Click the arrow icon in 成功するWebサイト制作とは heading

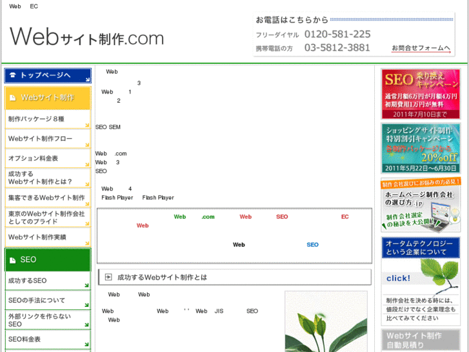tap(108, 278)
